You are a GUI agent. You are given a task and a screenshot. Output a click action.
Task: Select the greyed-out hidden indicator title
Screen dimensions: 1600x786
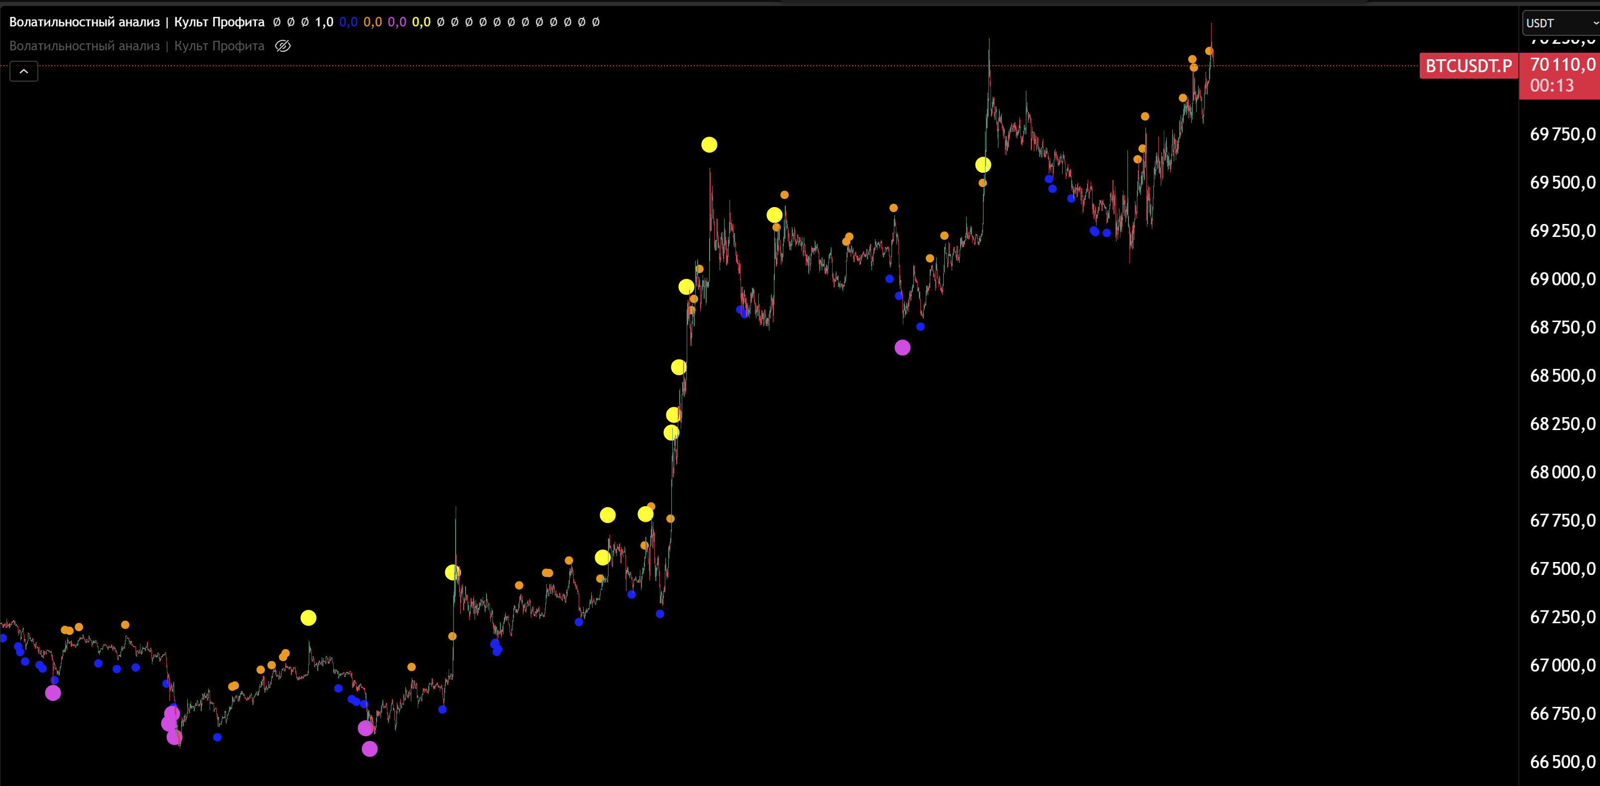pos(136,46)
